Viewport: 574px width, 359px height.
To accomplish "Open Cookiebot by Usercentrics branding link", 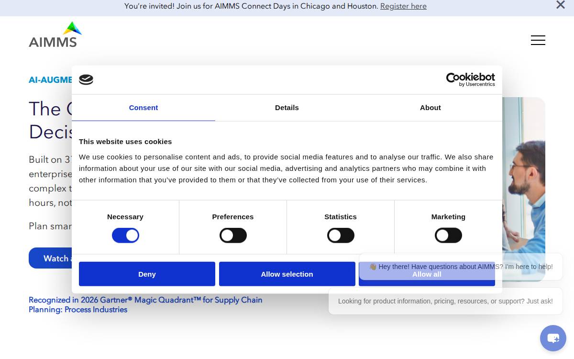I will (x=470, y=79).
